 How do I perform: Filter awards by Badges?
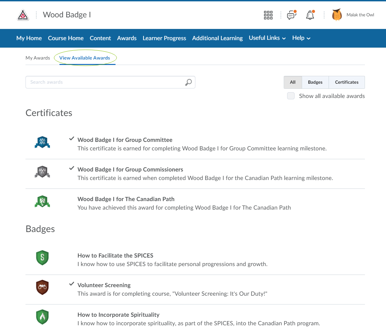click(x=315, y=82)
